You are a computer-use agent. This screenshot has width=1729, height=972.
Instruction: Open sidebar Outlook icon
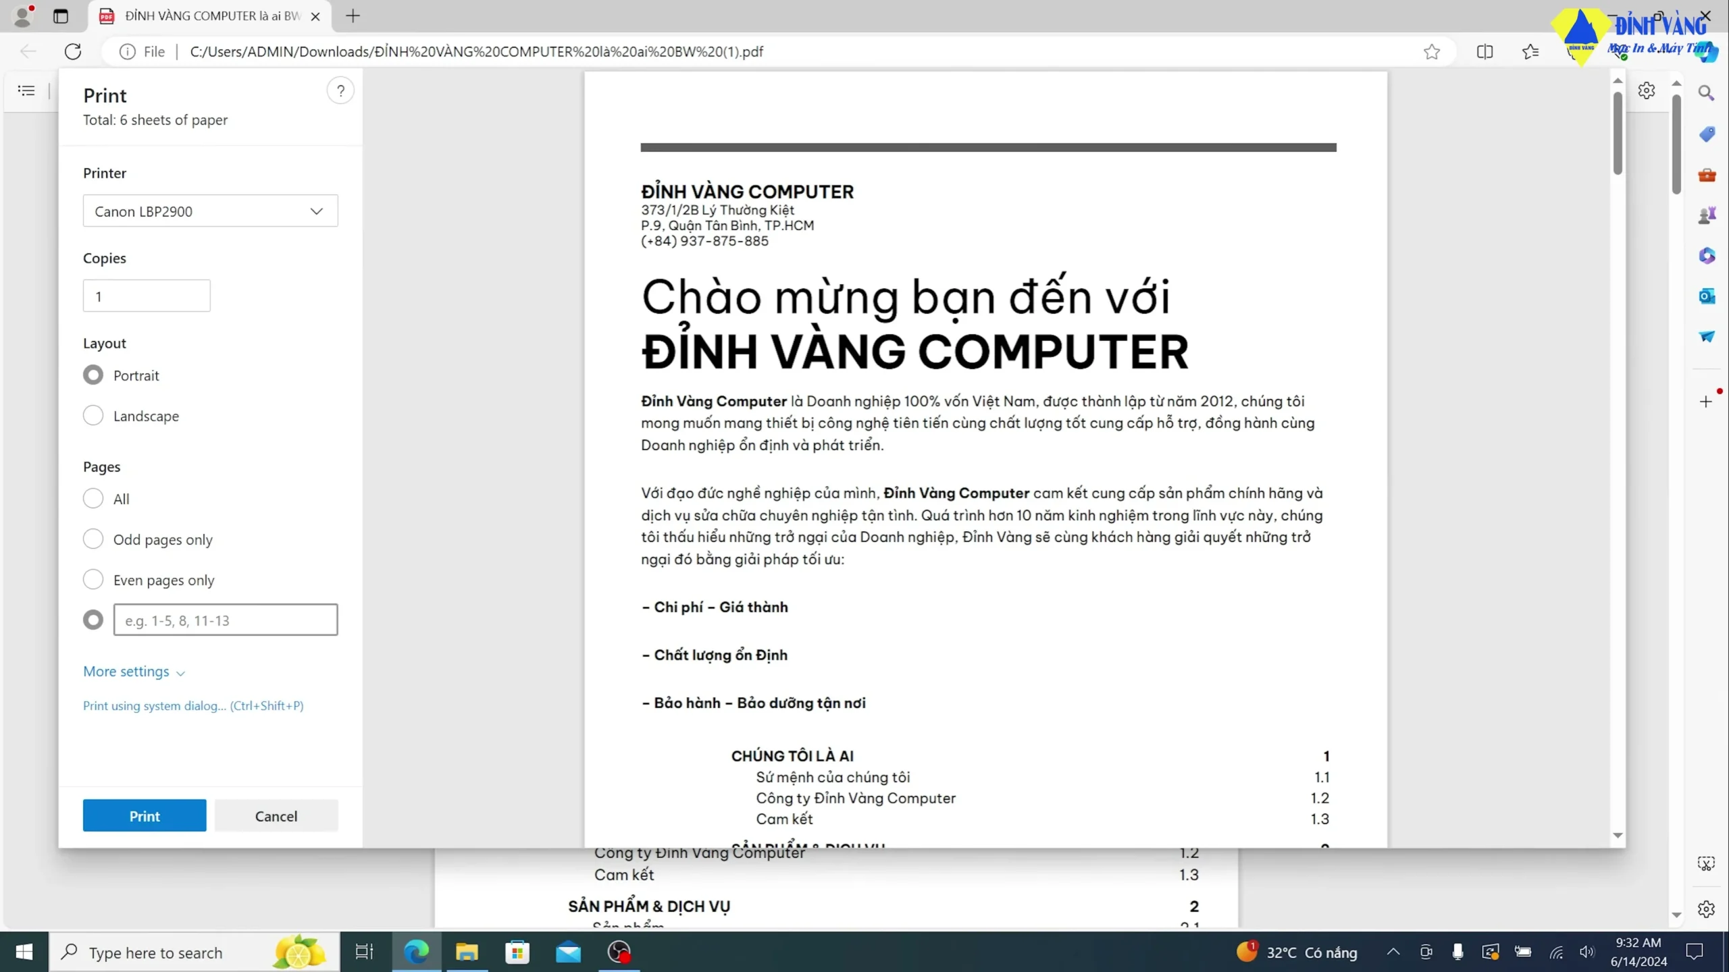[1707, 296]
